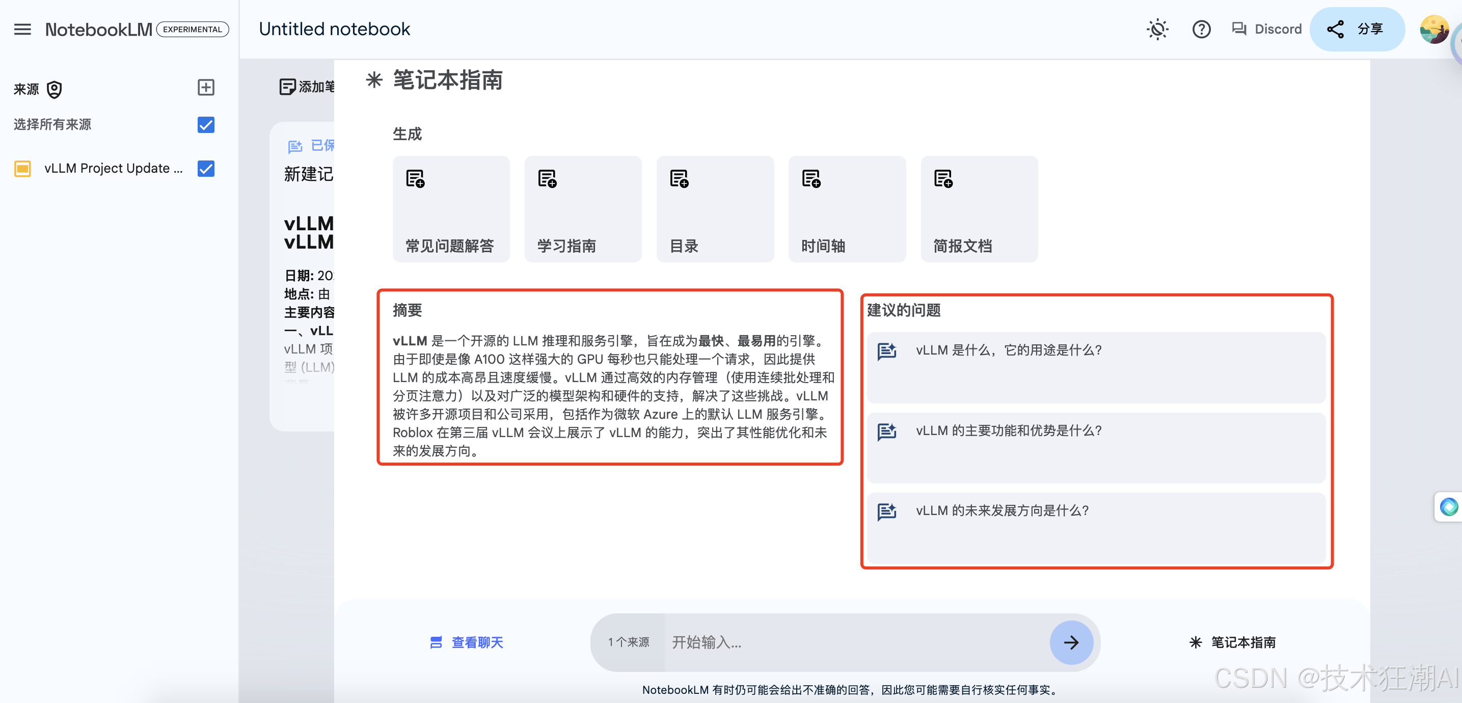
Task: Click the 1 个来源 source count chip
Action: tap(628, 642)
